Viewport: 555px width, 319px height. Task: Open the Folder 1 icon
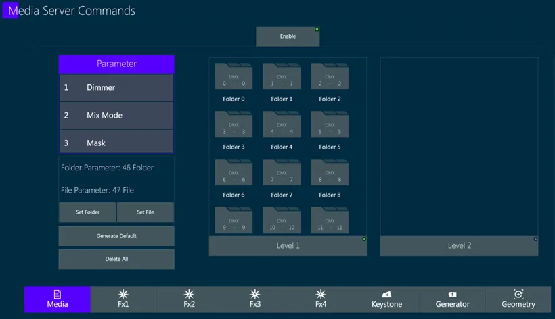coord(282,76)
